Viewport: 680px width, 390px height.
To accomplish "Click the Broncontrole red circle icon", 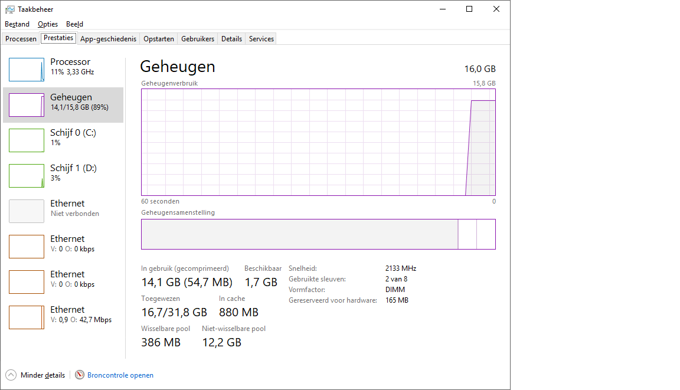I will click(79, 375).
